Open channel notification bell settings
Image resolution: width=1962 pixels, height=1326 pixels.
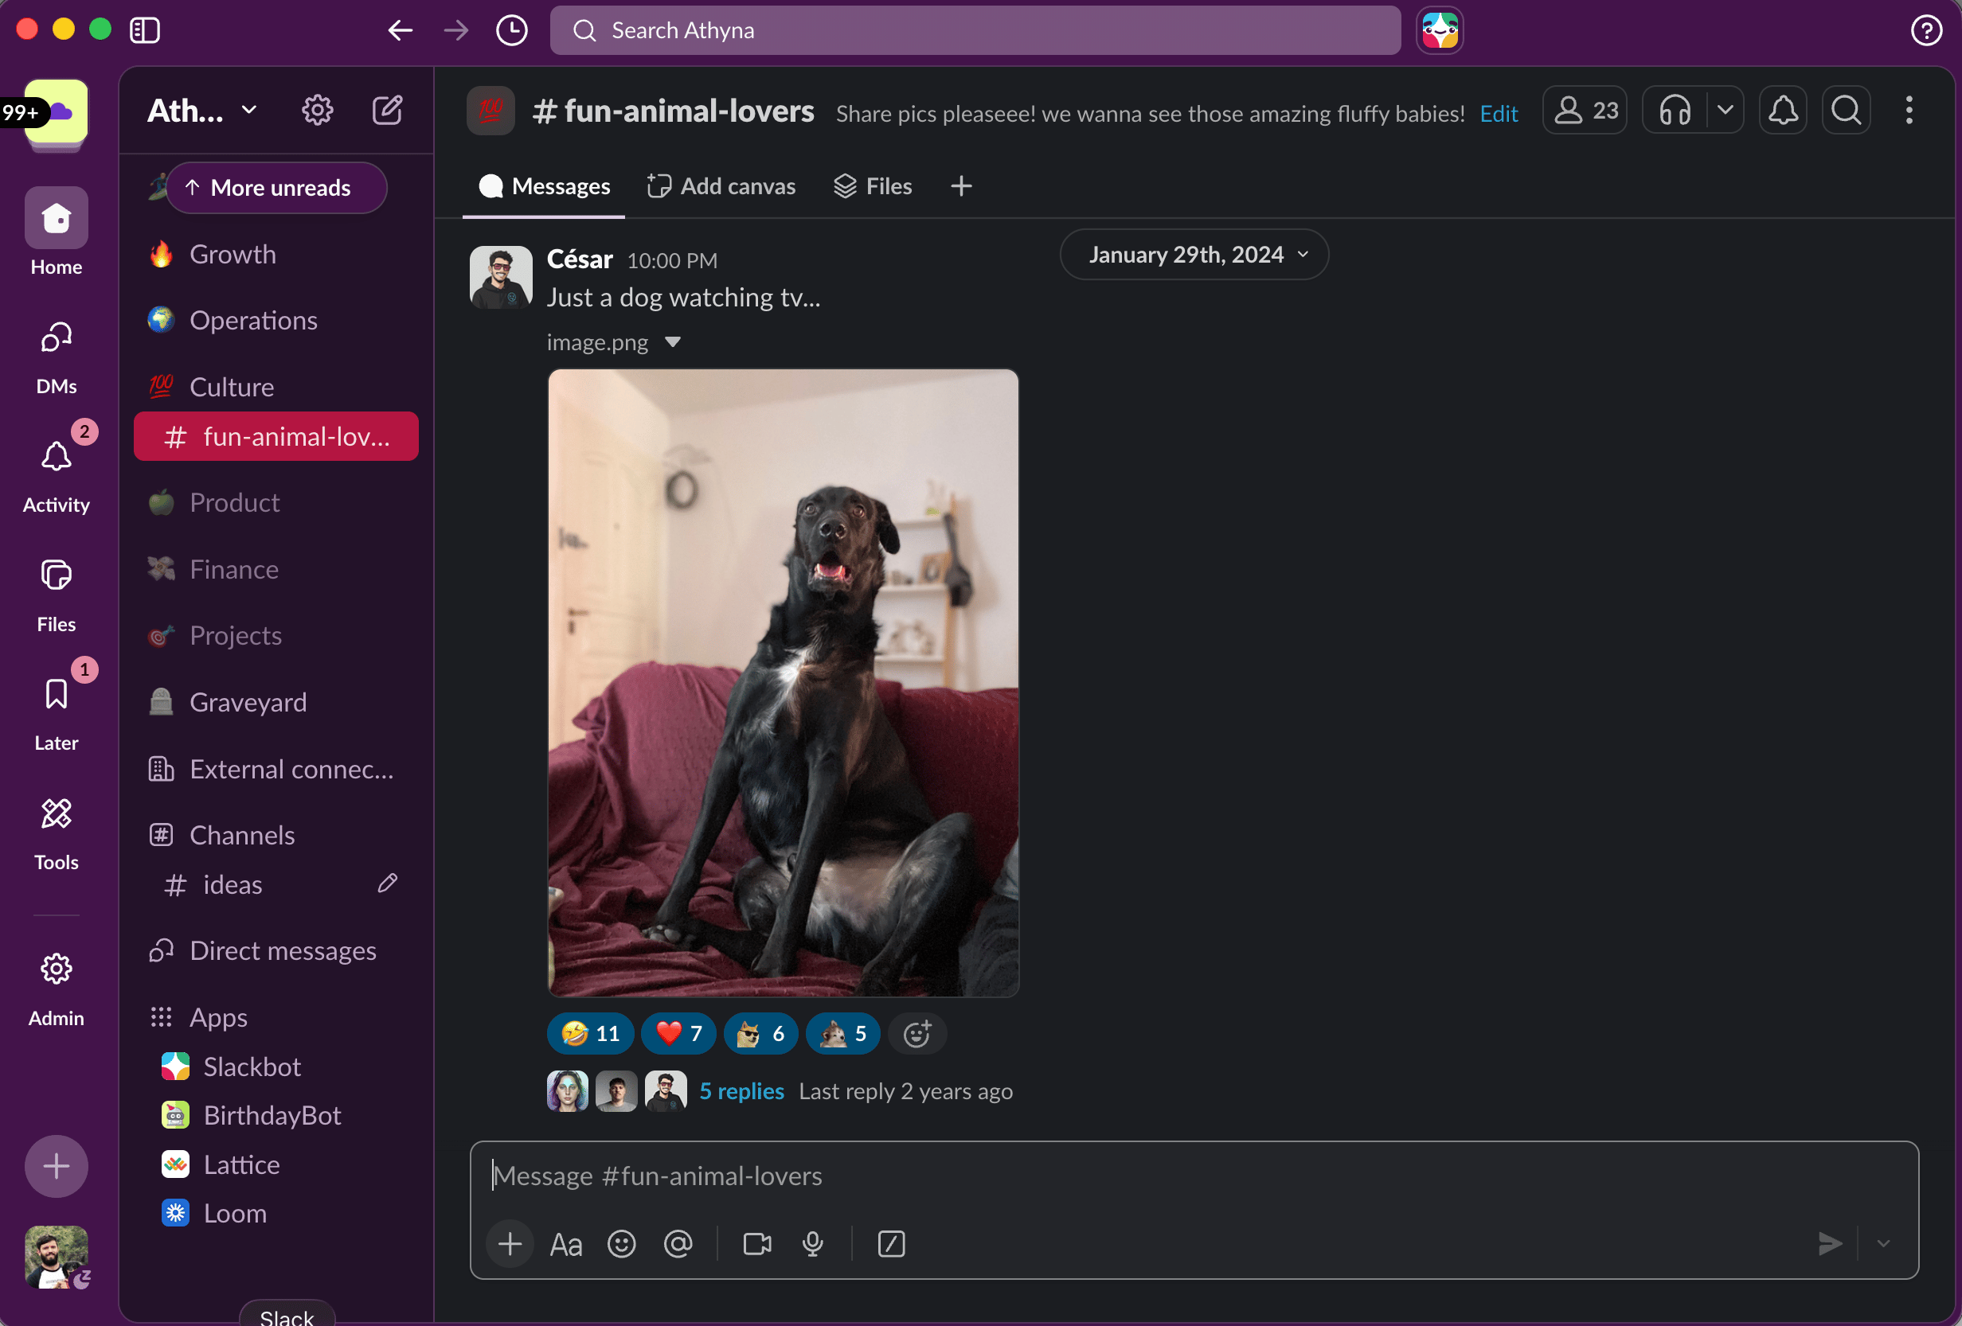pos(1782,110)
